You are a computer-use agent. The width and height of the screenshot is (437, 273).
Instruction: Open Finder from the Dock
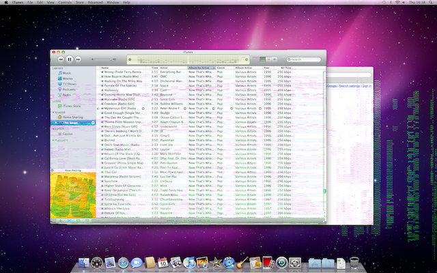click(x=83, y=262)
